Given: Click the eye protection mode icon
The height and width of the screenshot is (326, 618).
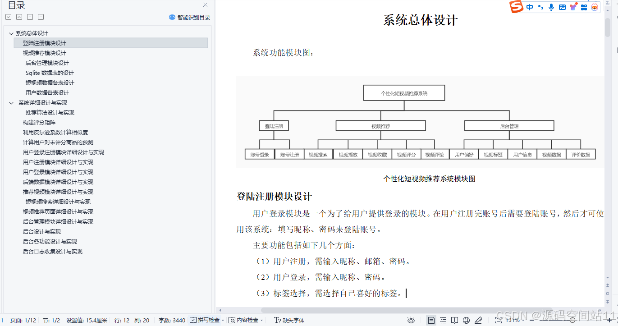Looking at the screenshot, I should pos(411,320).
